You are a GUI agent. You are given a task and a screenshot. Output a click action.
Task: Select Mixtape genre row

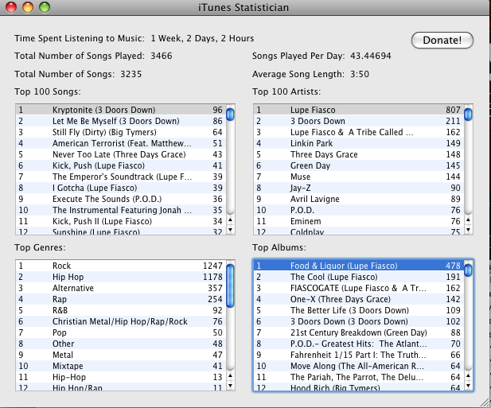click(x=121, y=366)
